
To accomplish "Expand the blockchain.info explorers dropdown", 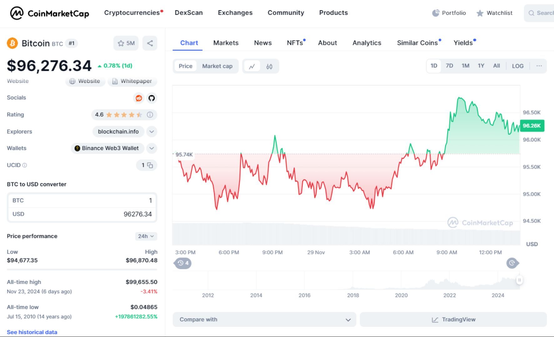I will [x=152, y=132].
